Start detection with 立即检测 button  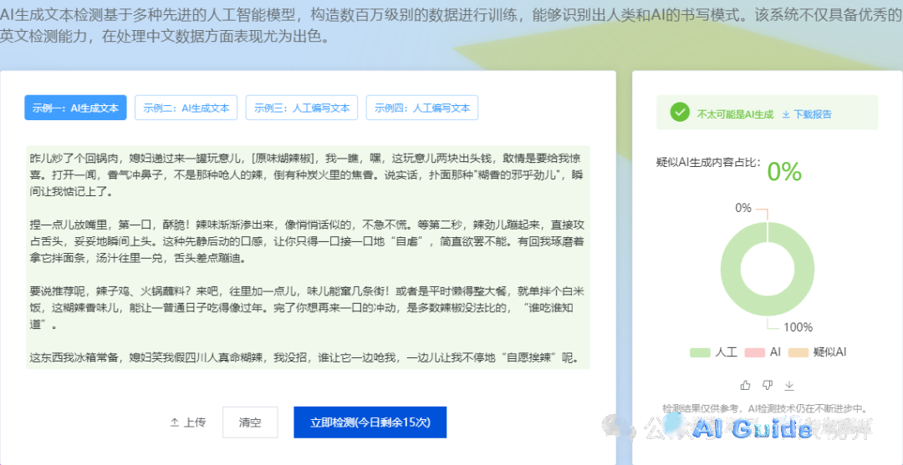click(370, 422)
